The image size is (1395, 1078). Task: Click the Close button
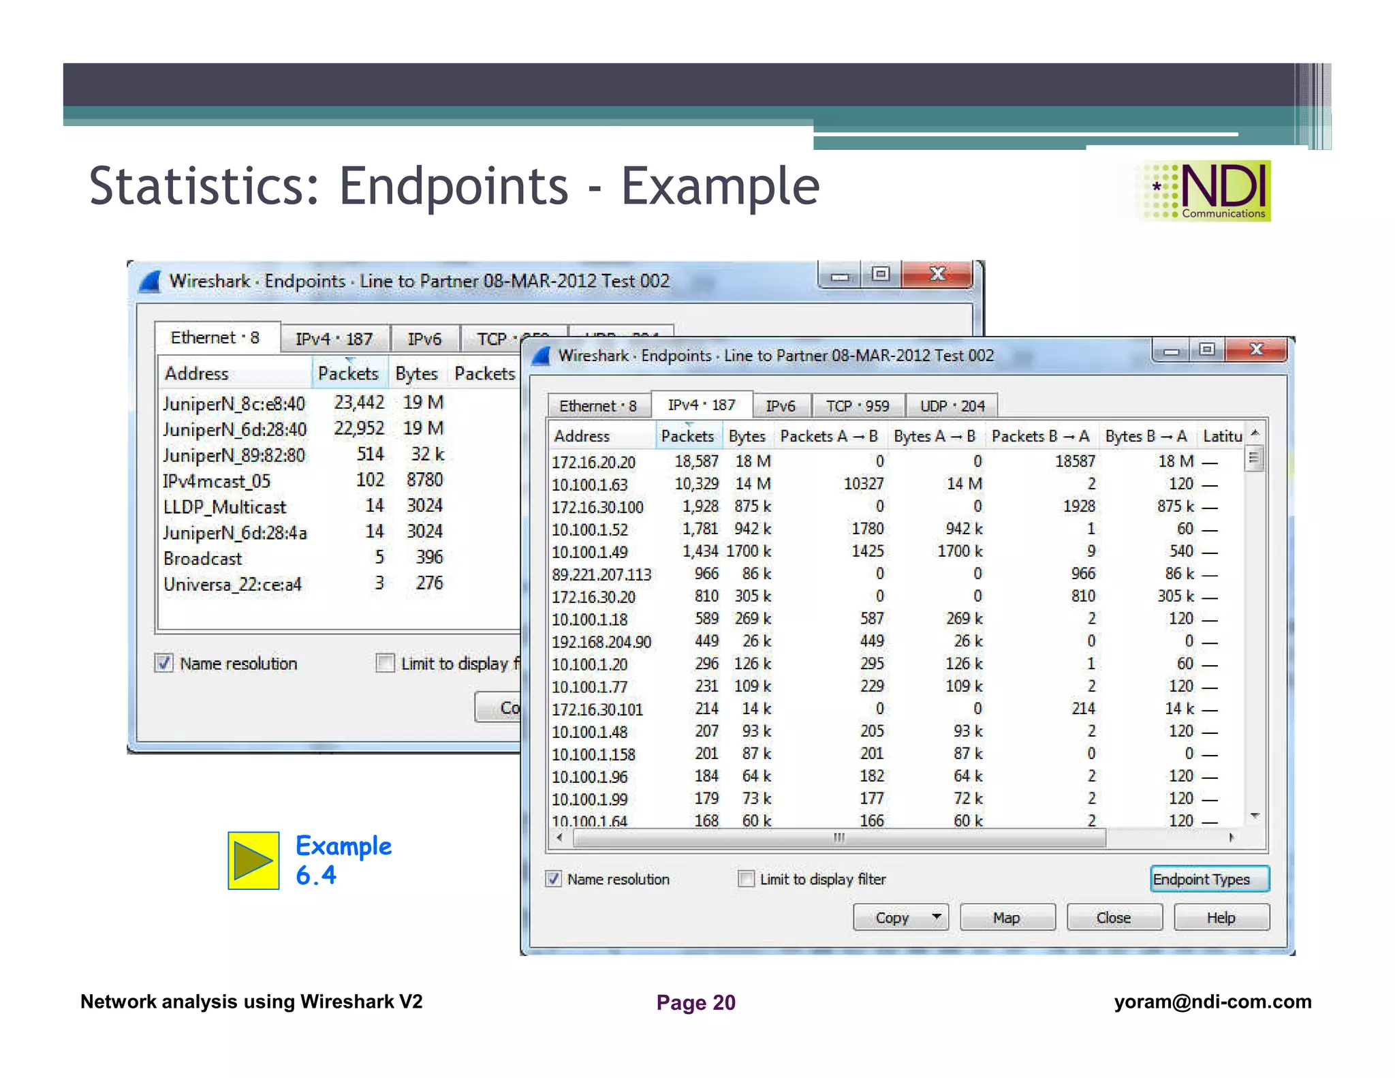(x=1114, y=917)
